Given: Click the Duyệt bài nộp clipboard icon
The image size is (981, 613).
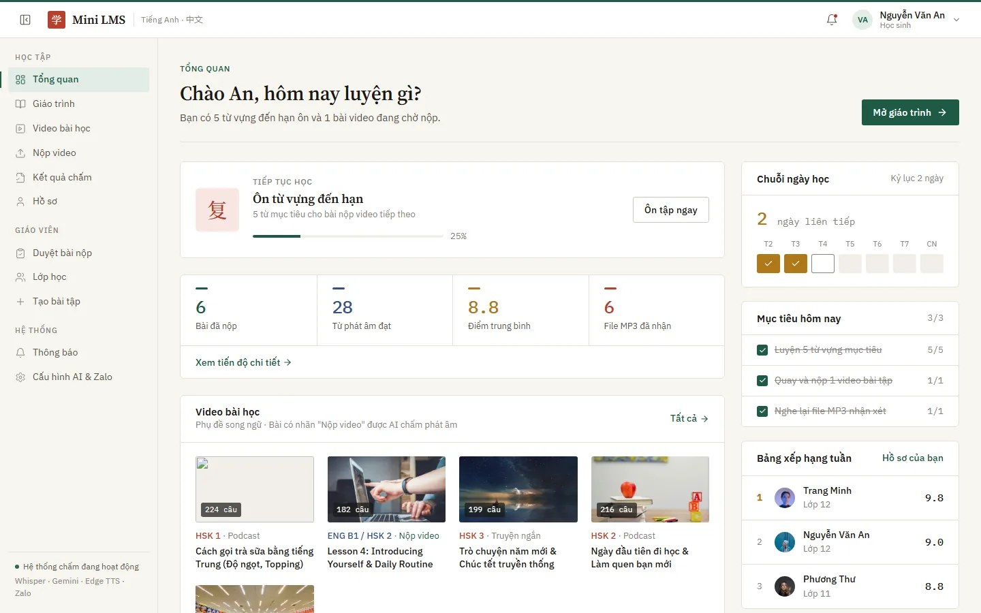Looking at the screenshot, I should (20, 253).
